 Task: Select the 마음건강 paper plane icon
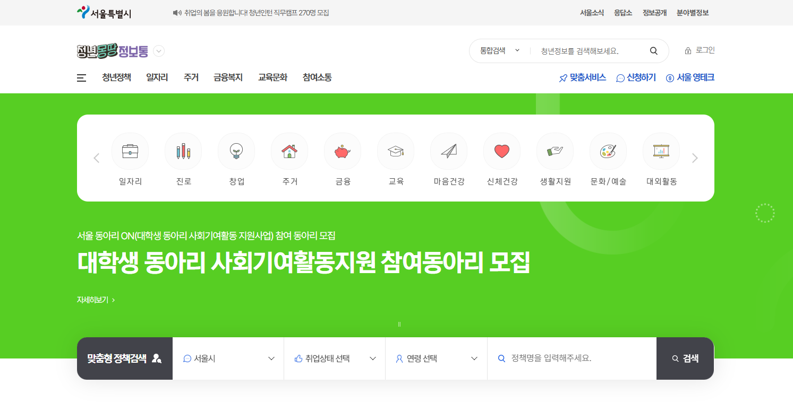coord(449,151)
